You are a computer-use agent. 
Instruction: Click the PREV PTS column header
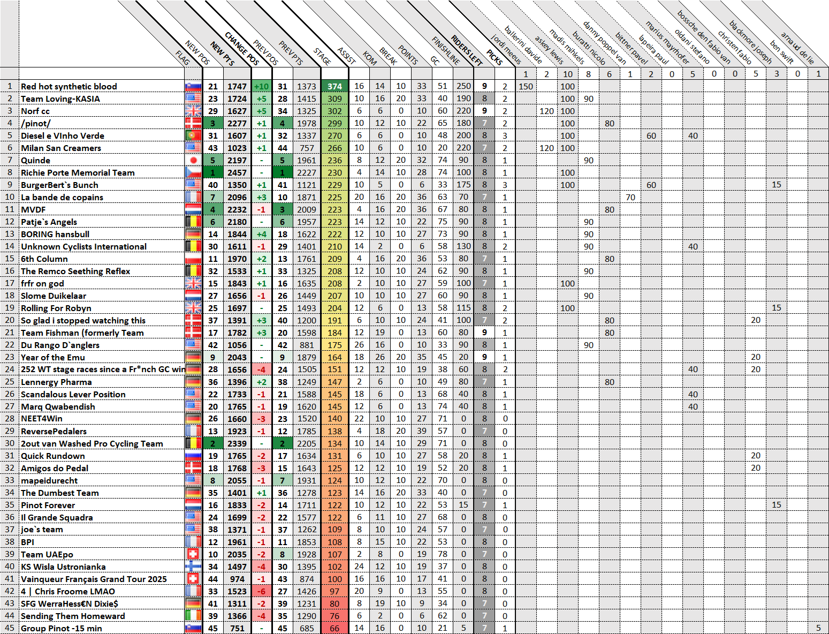291,53
